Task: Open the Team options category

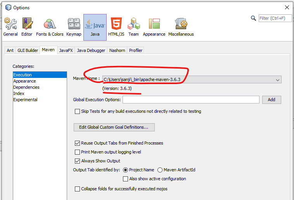Action: tap(133, 27)
